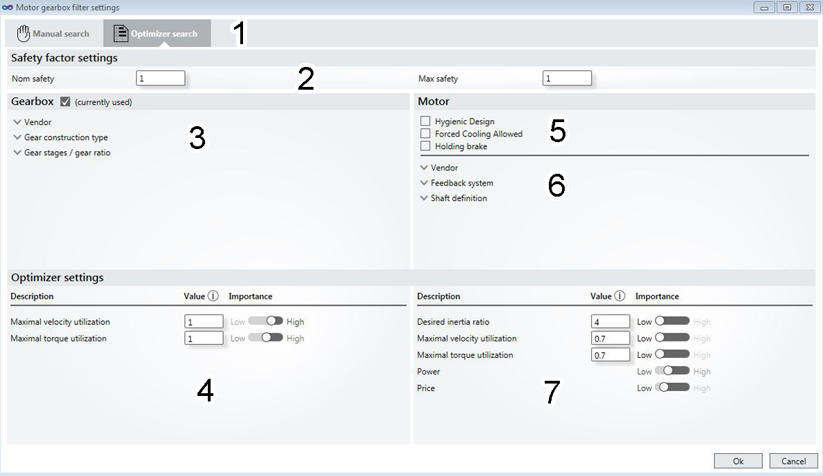The image size is (823, 476).
Task: Toggle the Power importance switch
Action: 672,371
